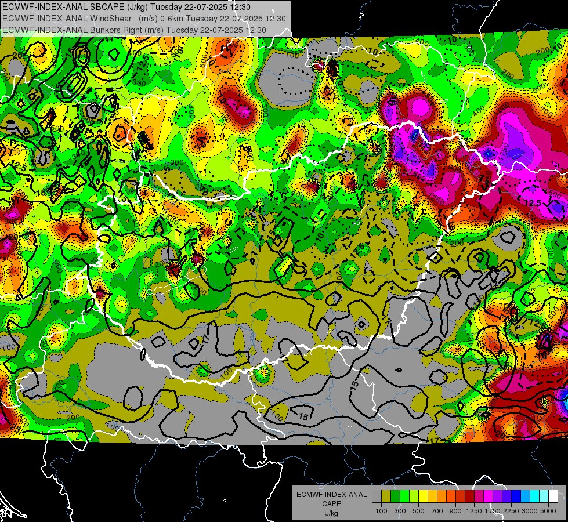Click the CAPE label in the legend

click(331, 503)
